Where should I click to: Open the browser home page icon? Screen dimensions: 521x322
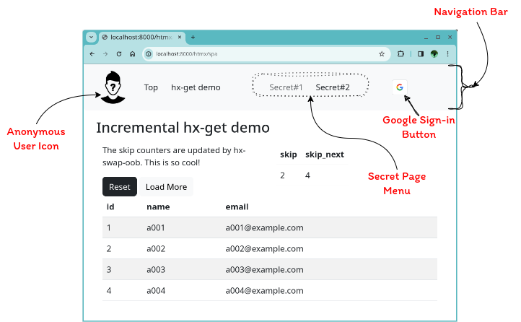coord(132,53)
